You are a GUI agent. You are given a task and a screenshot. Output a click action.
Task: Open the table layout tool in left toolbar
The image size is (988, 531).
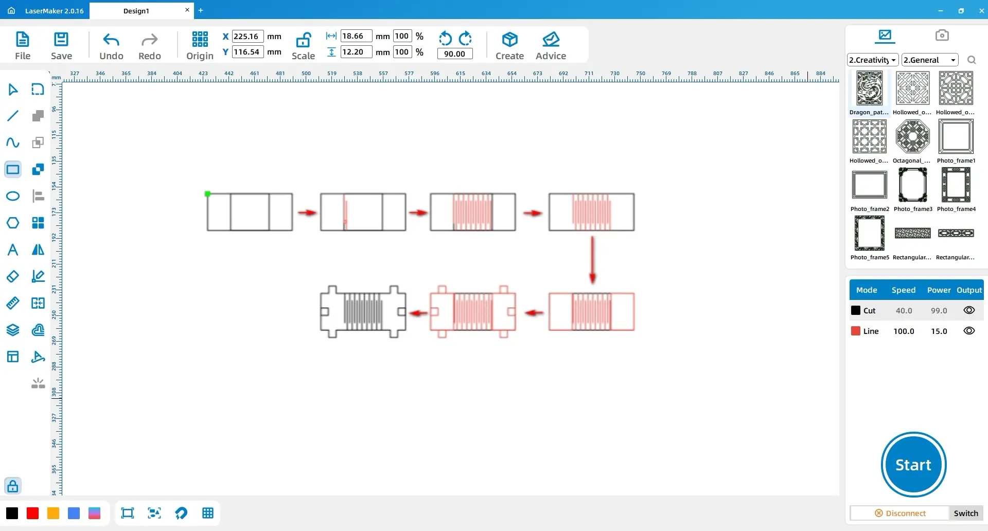13,357
